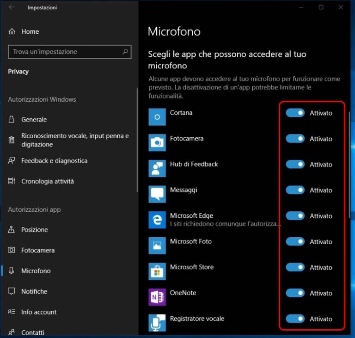355x338 pixels.
Task: Open Notifiche privacy section
Action: tap(69, 291)
